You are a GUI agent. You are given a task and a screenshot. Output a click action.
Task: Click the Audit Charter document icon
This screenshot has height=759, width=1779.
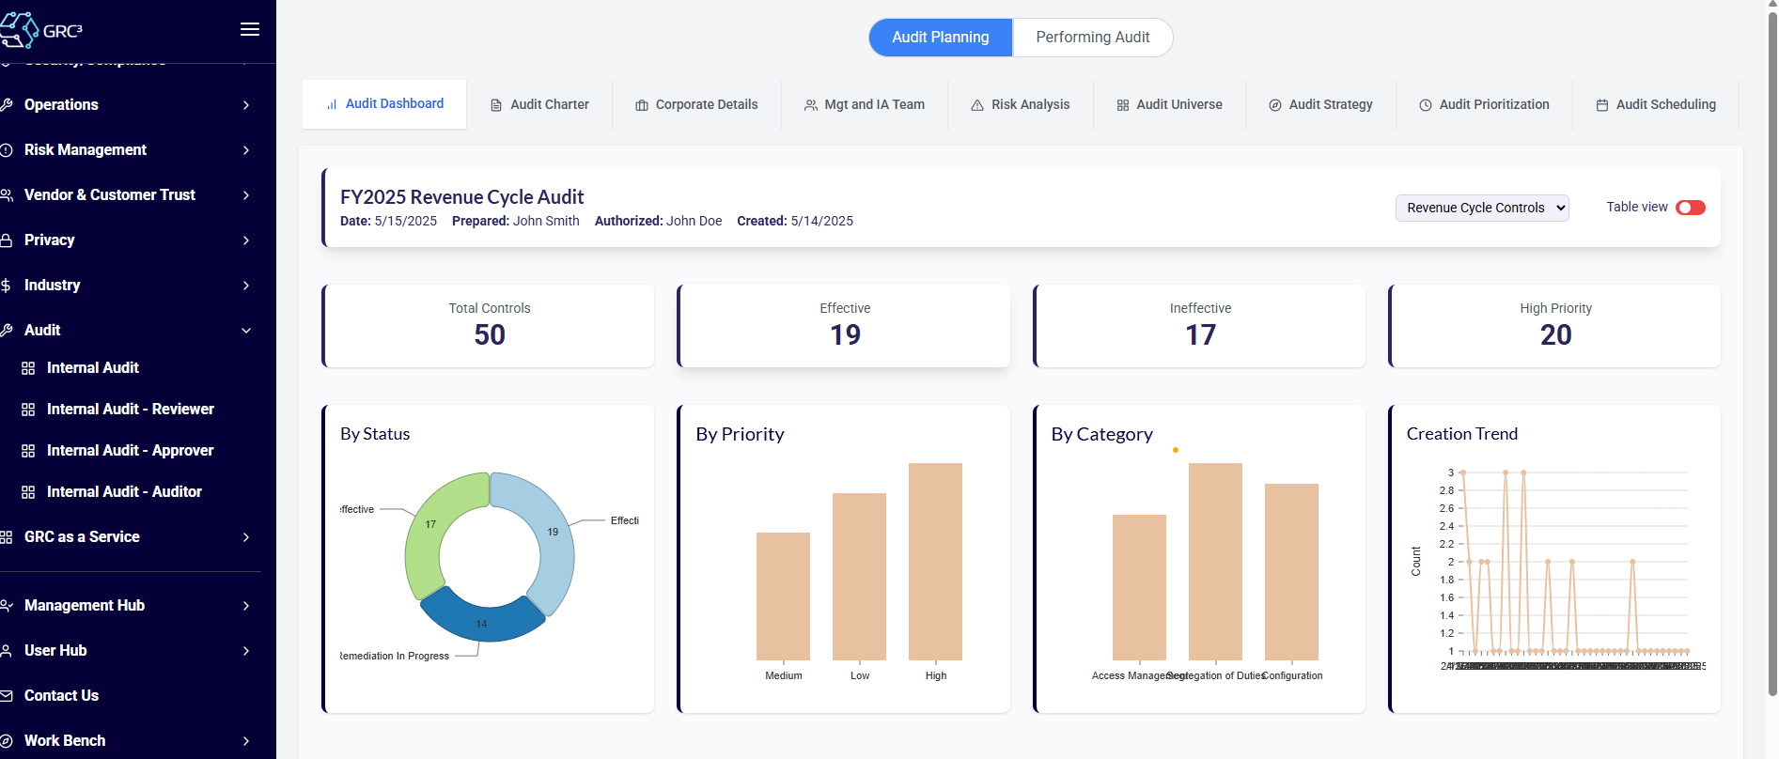tap(496, 105)
